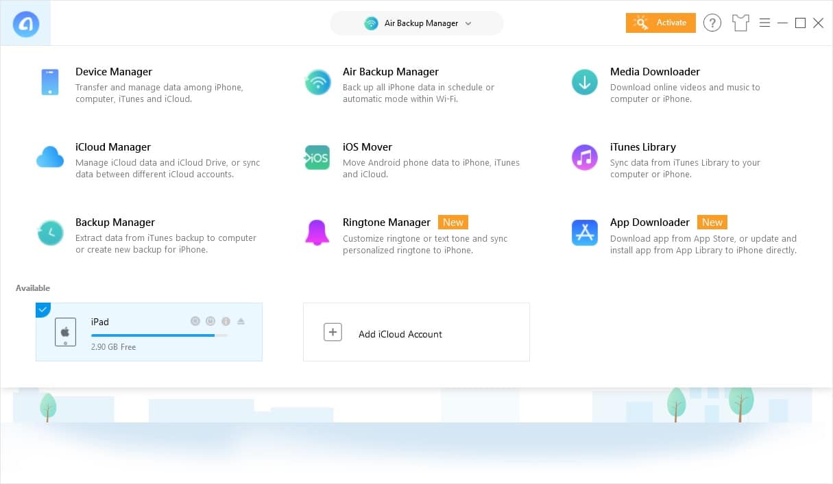
Task: Click Air Backup Manager description text
Action: [418, 93]
